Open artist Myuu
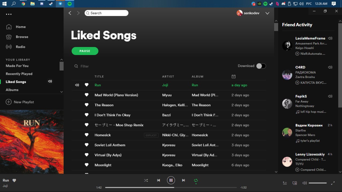This screenshot has height=192, width=342. 167,95
